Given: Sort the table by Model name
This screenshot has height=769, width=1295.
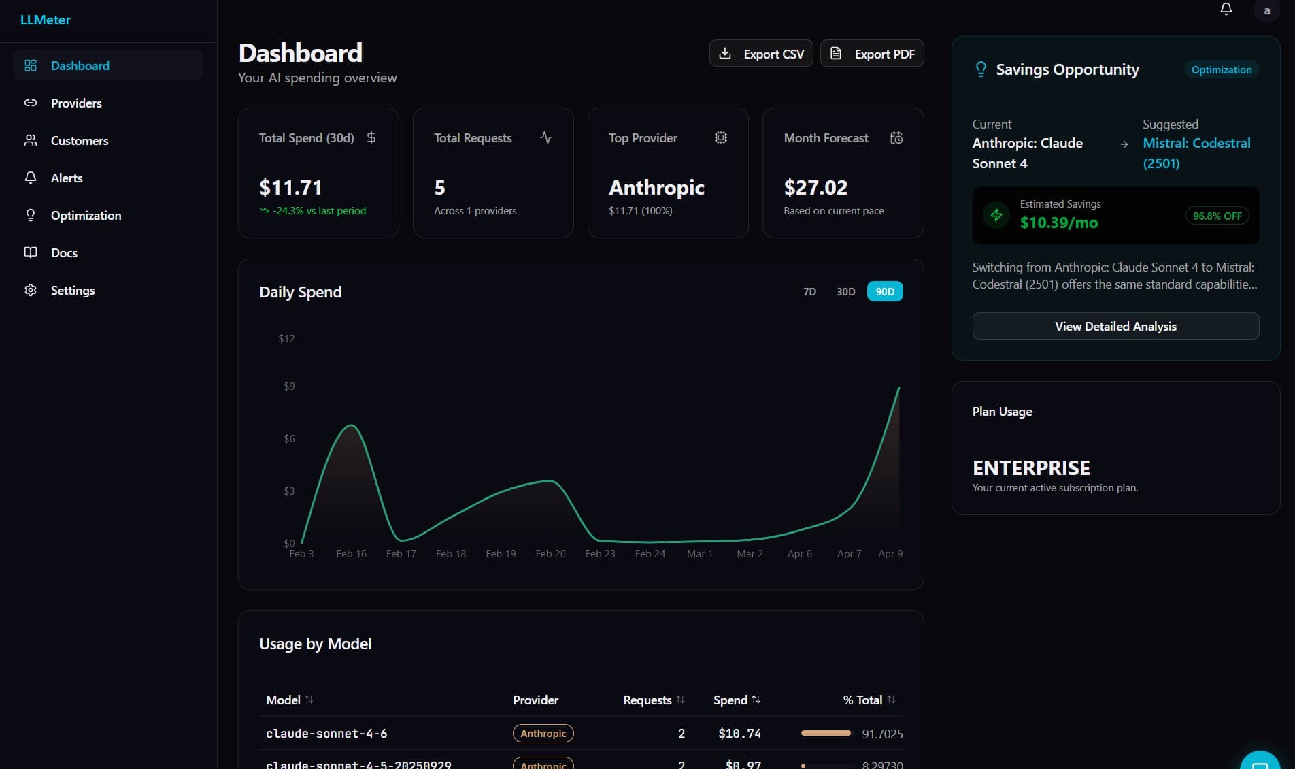Looking at the screenshot, I should coord(288,700).
